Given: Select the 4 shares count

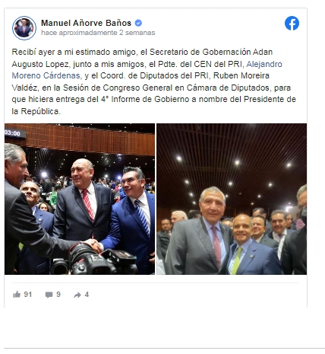Looking at the screenshot, I should [x=87, y=295].
